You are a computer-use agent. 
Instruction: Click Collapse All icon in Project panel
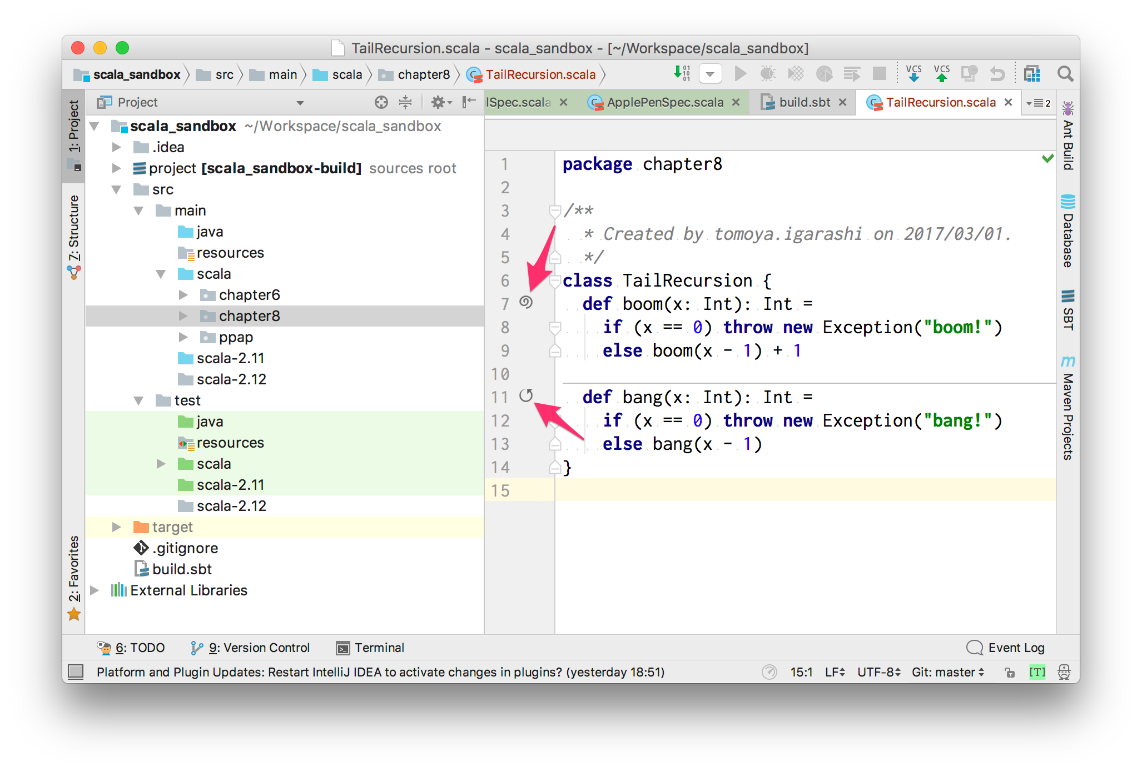[405, 102]
